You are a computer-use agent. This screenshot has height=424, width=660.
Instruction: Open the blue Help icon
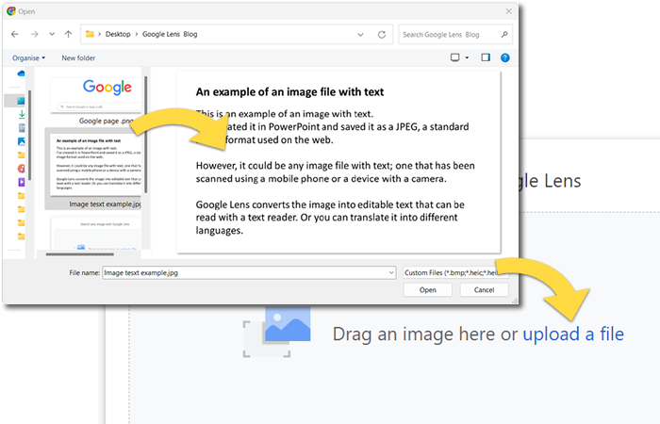point(505,58)
